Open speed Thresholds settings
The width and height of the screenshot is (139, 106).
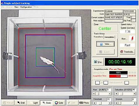pyautogui.click(x=127, y=52)
